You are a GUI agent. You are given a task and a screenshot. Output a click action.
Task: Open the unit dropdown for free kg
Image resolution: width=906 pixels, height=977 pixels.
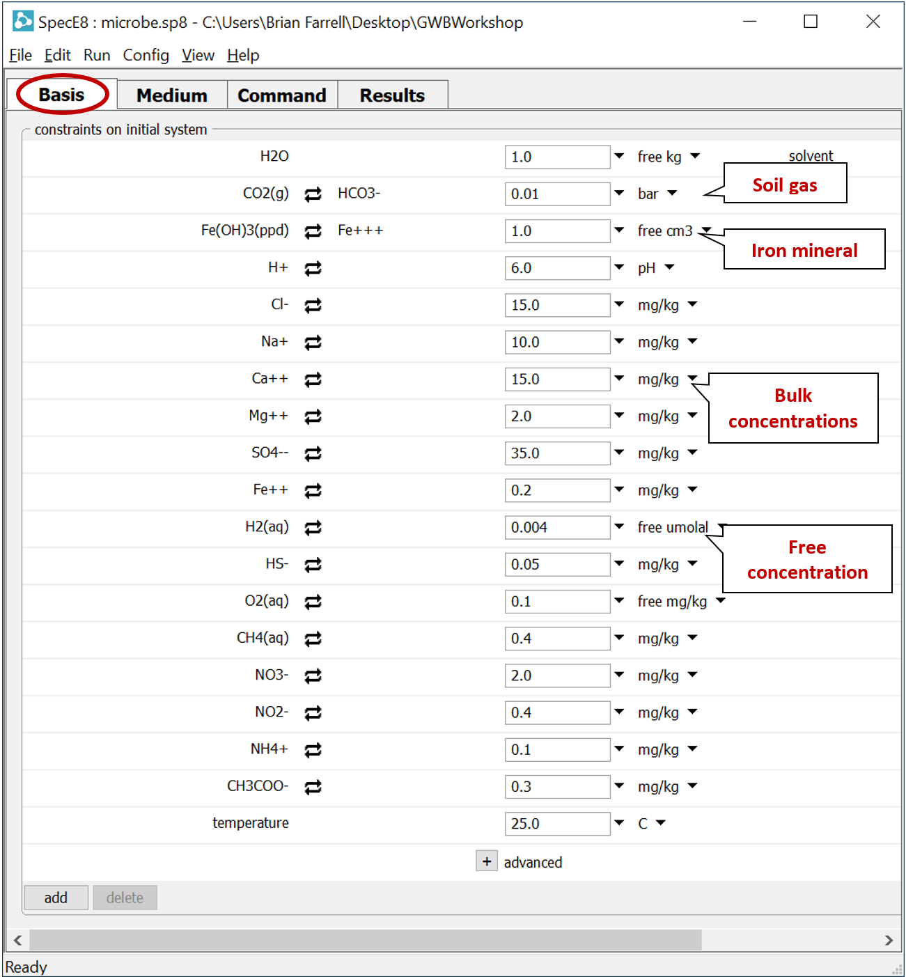(695, 156)
